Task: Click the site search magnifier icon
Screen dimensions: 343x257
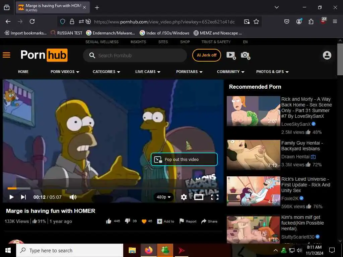Action: pyautogui.click(x=92, y=55)
